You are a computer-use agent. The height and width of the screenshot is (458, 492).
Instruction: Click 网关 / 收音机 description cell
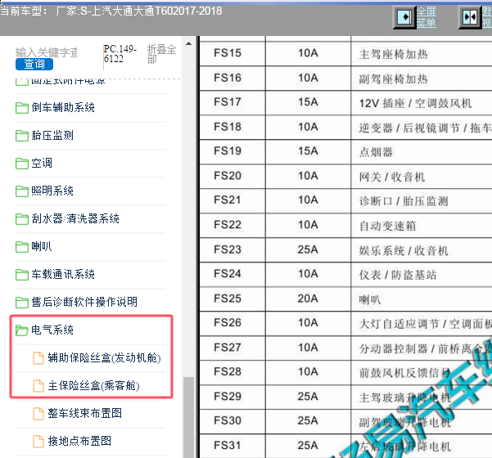422,177
